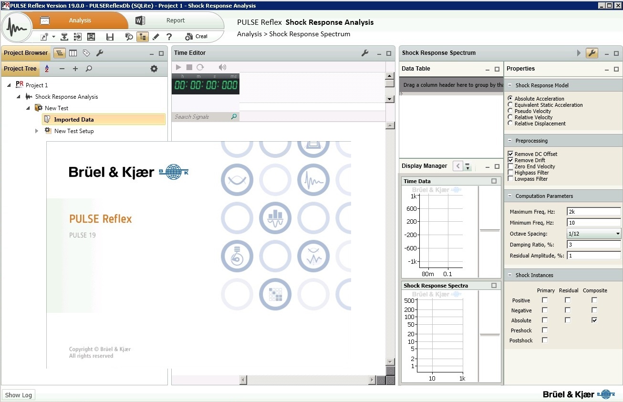Screen dimensions: 623x402
Task: Expand New Test Setup tree node
Action: point(37,131)
